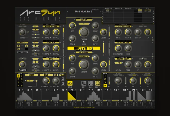Select LFO 5 tab
Image resolution: width=170 pixels, height=116 pixels.
pyautogui.click(x=22, y=76)
